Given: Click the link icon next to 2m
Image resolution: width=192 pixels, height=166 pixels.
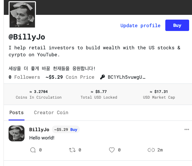Looking at the screenshot, I should 151,150.
